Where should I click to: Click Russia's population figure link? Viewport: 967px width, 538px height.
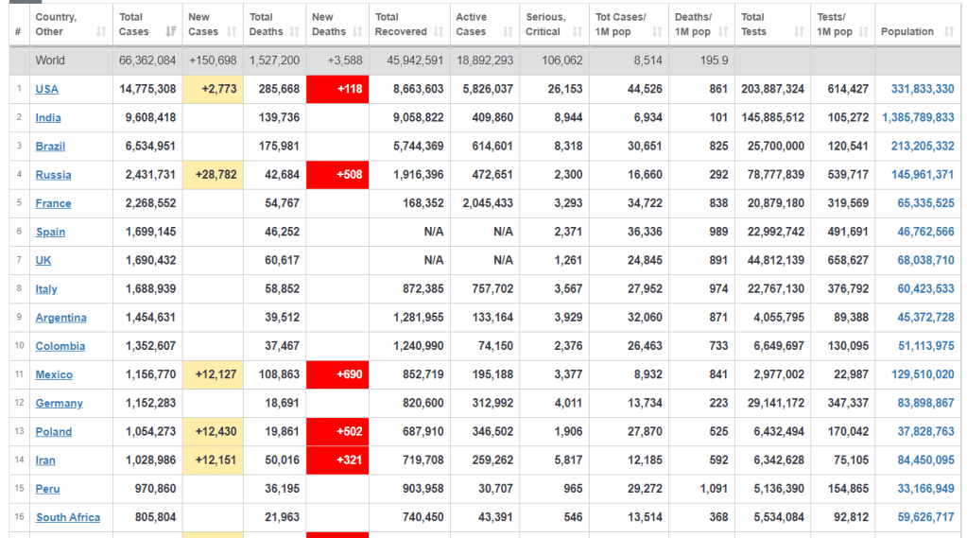pyautogui.click(x=922, y=175)
